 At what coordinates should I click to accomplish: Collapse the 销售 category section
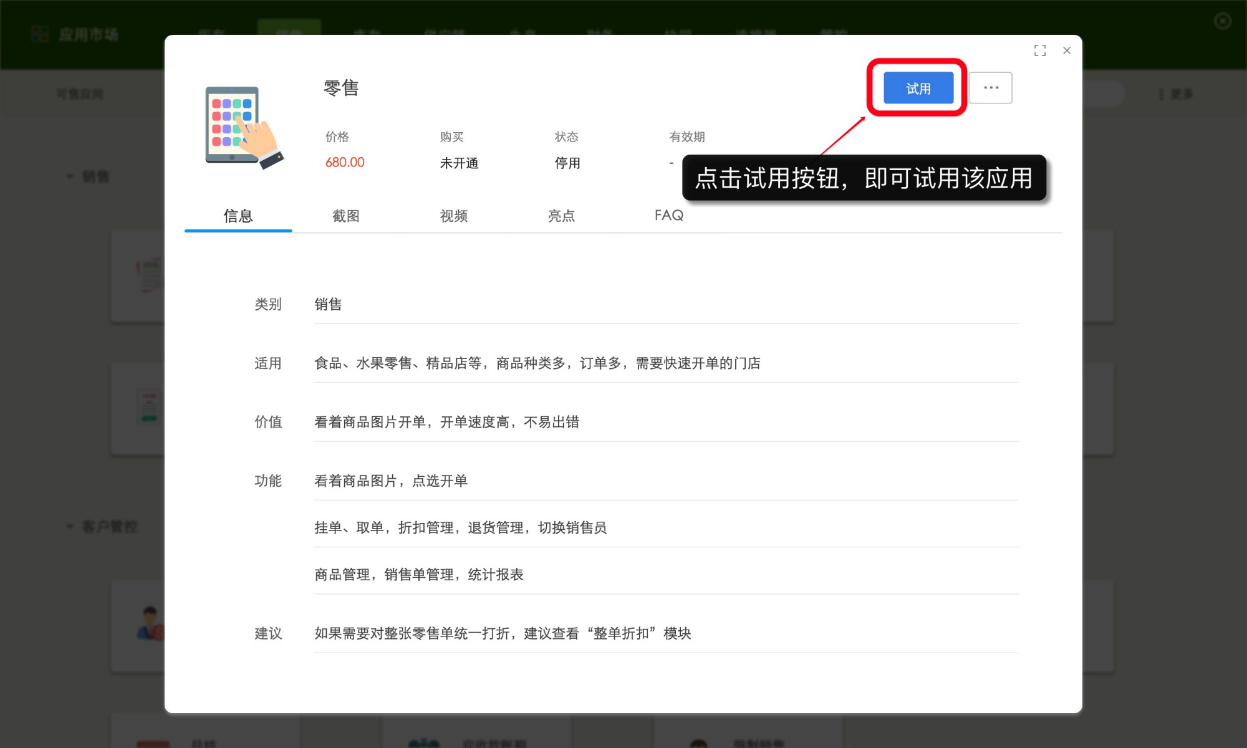70,176
